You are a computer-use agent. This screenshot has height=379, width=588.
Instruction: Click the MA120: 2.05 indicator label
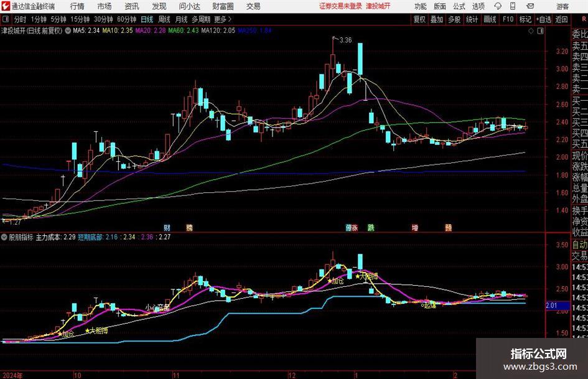218,30
